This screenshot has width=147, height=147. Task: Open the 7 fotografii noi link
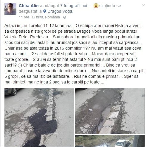coord(74,6)
